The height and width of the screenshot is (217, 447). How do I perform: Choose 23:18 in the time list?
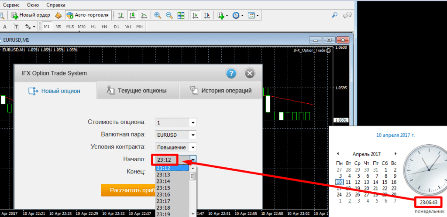click(172, 207)
